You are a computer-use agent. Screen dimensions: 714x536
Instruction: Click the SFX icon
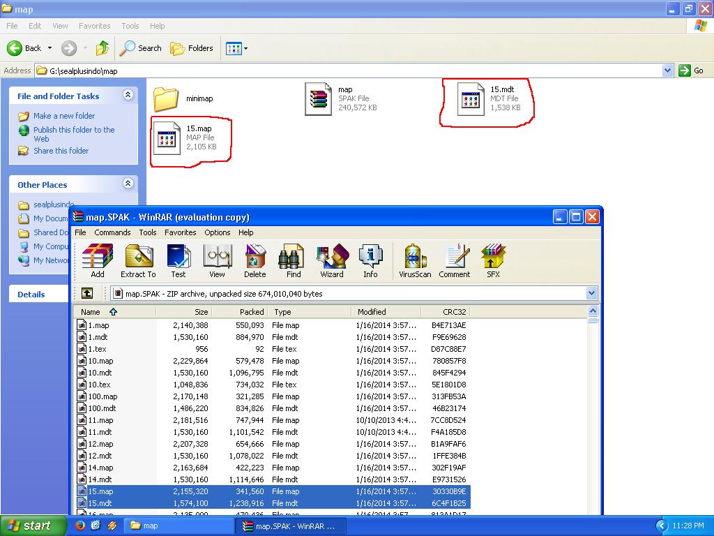click(x=493, y=261)
